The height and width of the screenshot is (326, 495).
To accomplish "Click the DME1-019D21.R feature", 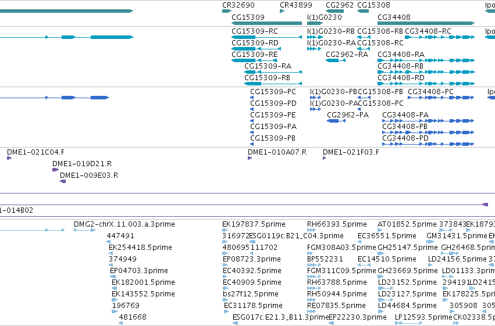I will tap(56, 170).
